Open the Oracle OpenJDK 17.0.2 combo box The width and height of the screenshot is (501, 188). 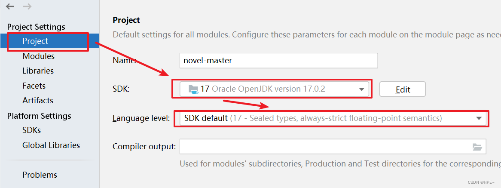click(274, 89)
